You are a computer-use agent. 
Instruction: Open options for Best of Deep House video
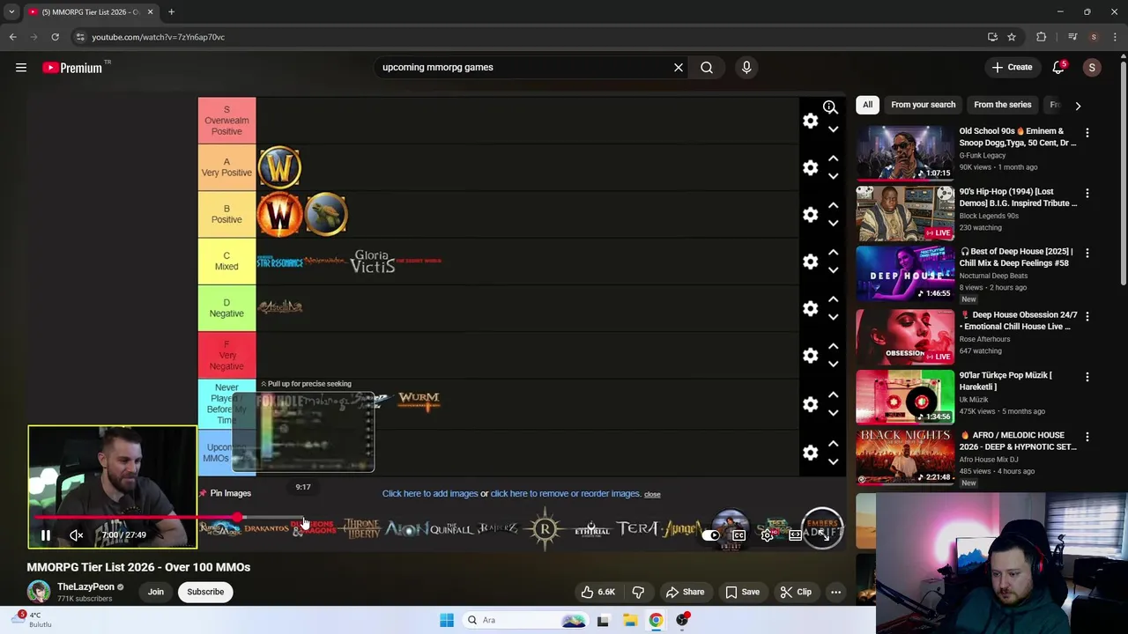[x=1087, y=253]
